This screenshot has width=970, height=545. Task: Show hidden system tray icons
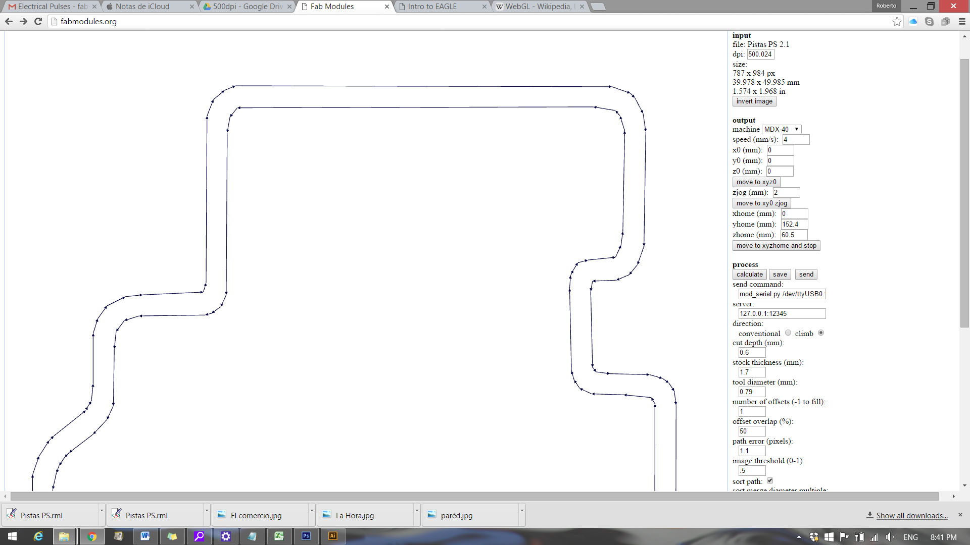[x=799, y=537]
